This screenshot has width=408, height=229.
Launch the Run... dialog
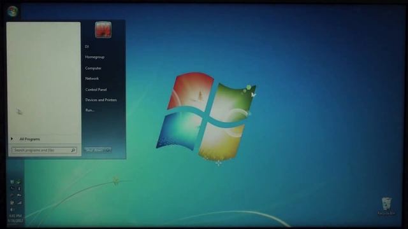90,110
